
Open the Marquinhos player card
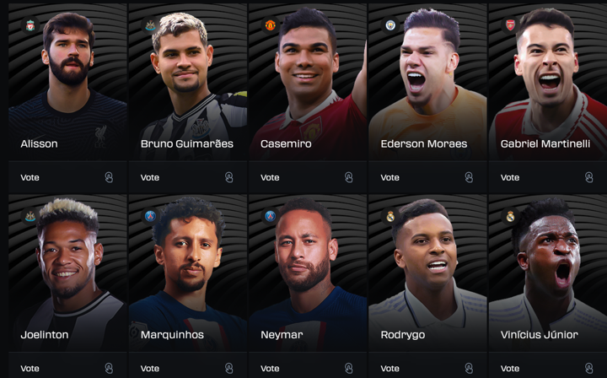point(188,273)
